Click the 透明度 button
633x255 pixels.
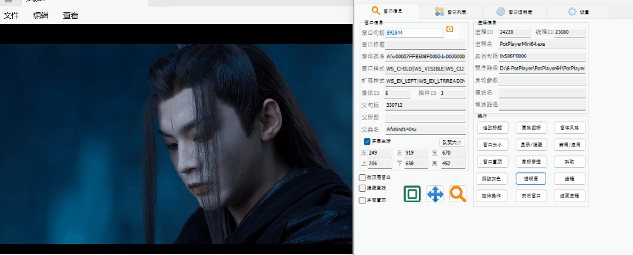[x=531, y=179]
